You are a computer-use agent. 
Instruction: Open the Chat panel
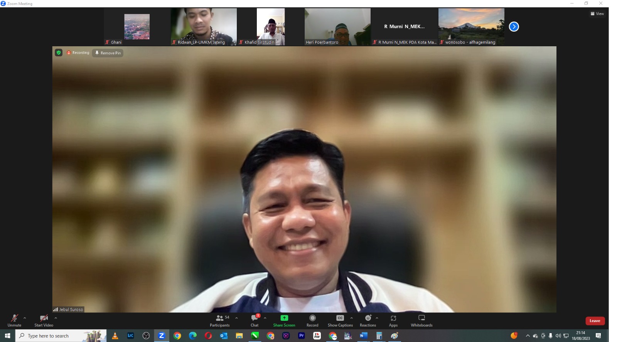click(x=255, y=320)
